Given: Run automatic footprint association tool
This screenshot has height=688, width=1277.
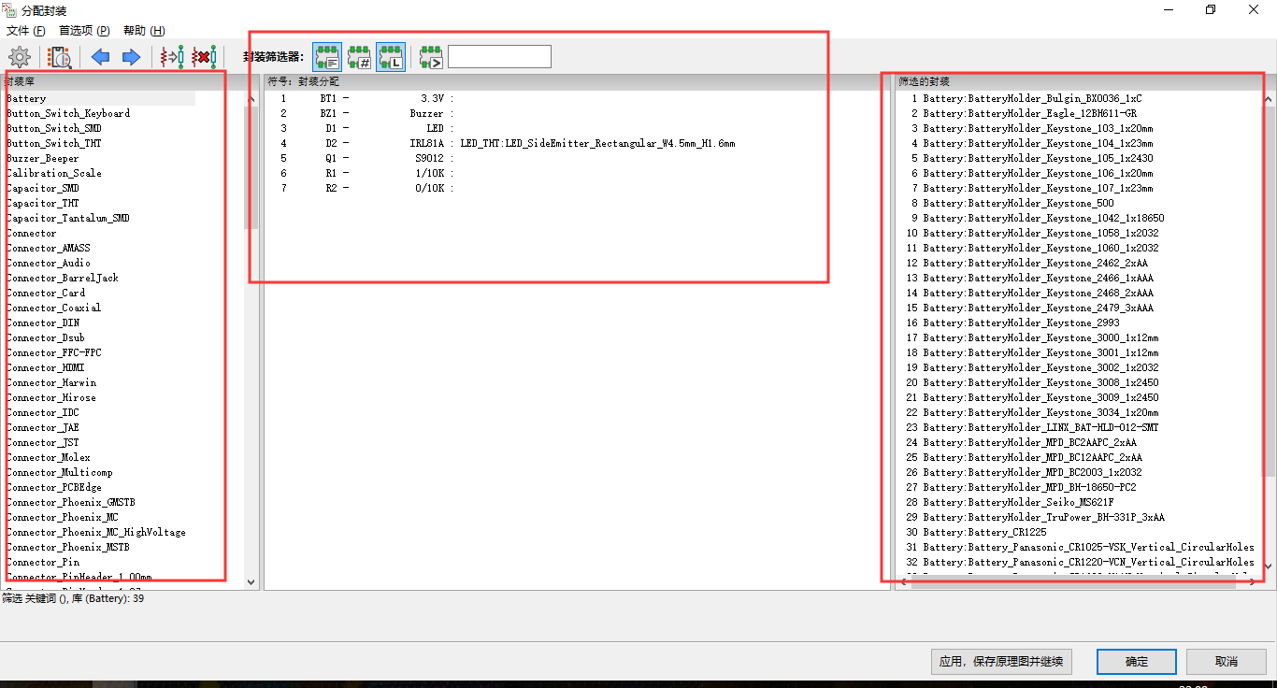Looking at the screenshot, I should tap(171, 56).
